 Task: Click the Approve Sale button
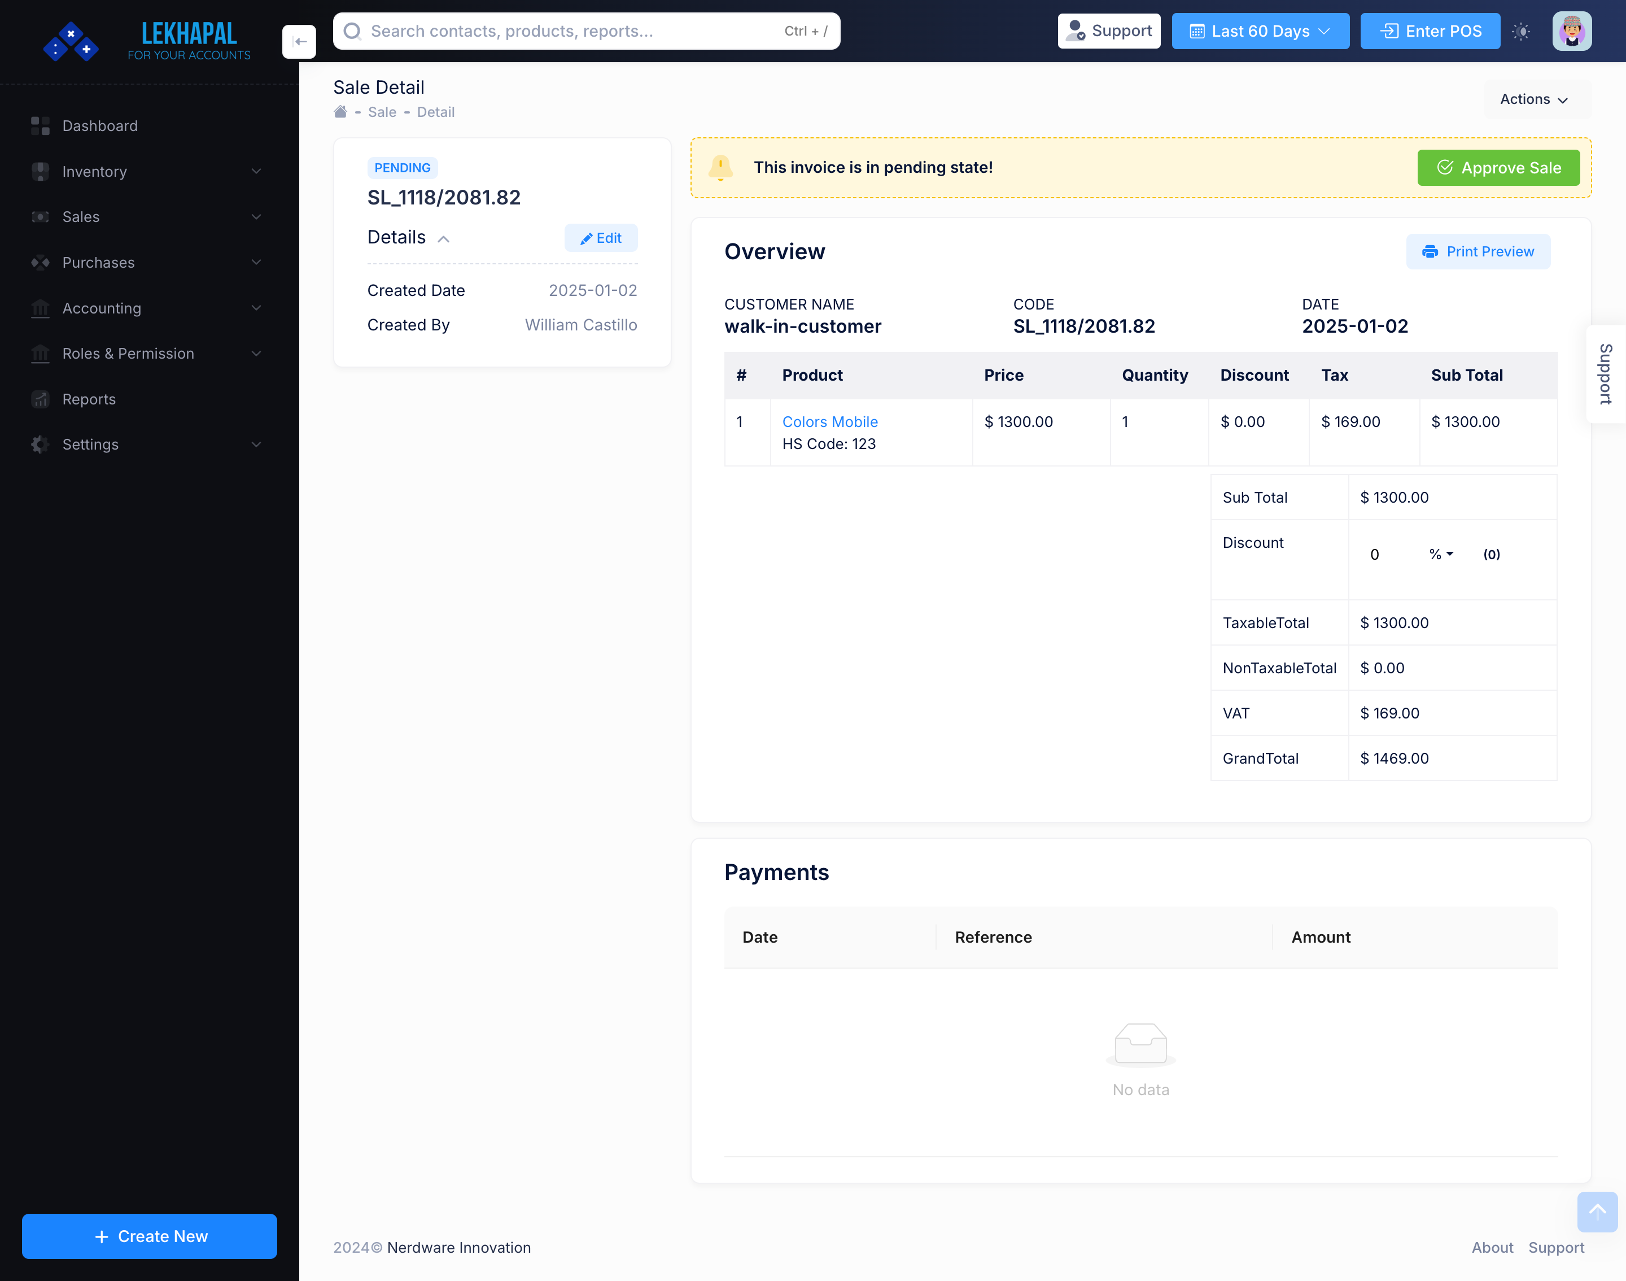tap(1497, 167)
